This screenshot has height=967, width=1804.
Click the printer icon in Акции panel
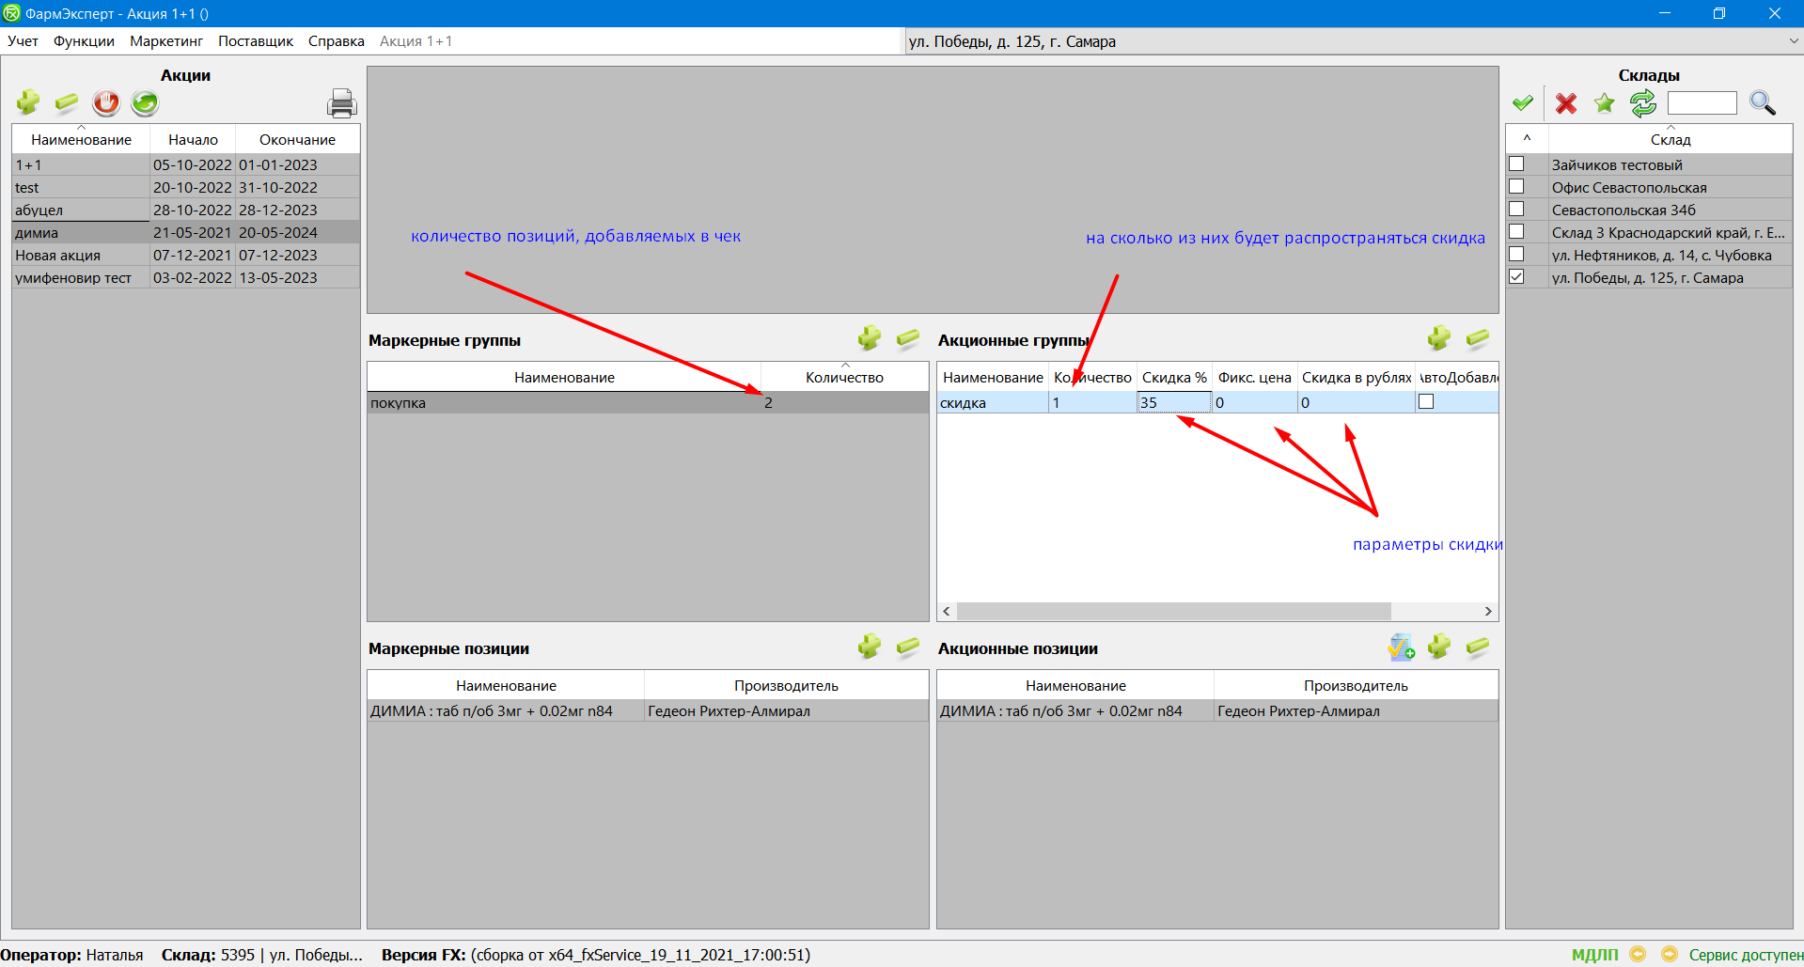pos(341,103)
